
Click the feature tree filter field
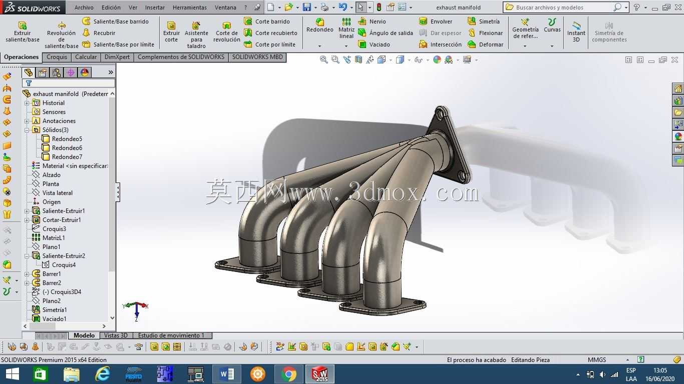tap(69, 83)
